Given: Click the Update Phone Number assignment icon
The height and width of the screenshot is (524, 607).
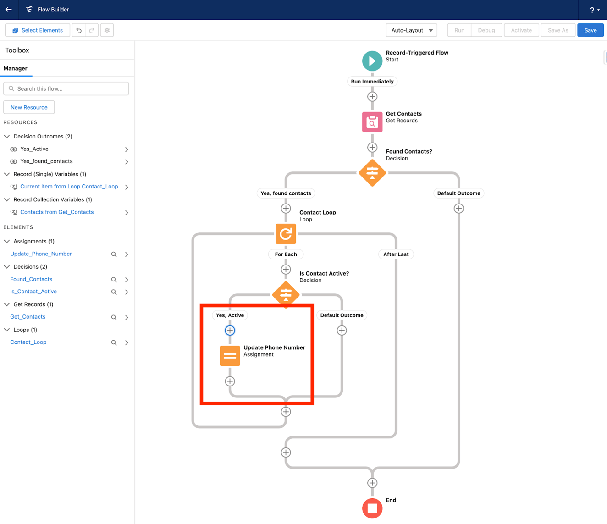Looking at the screenshot, I should tap(230, 355).
